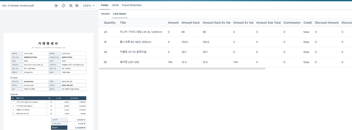
Task: Click the Amount Each Ex Vat value 86
Action: click(204, 32)
